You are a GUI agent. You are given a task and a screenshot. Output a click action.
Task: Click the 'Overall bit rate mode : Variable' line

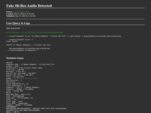coord(21,73)
